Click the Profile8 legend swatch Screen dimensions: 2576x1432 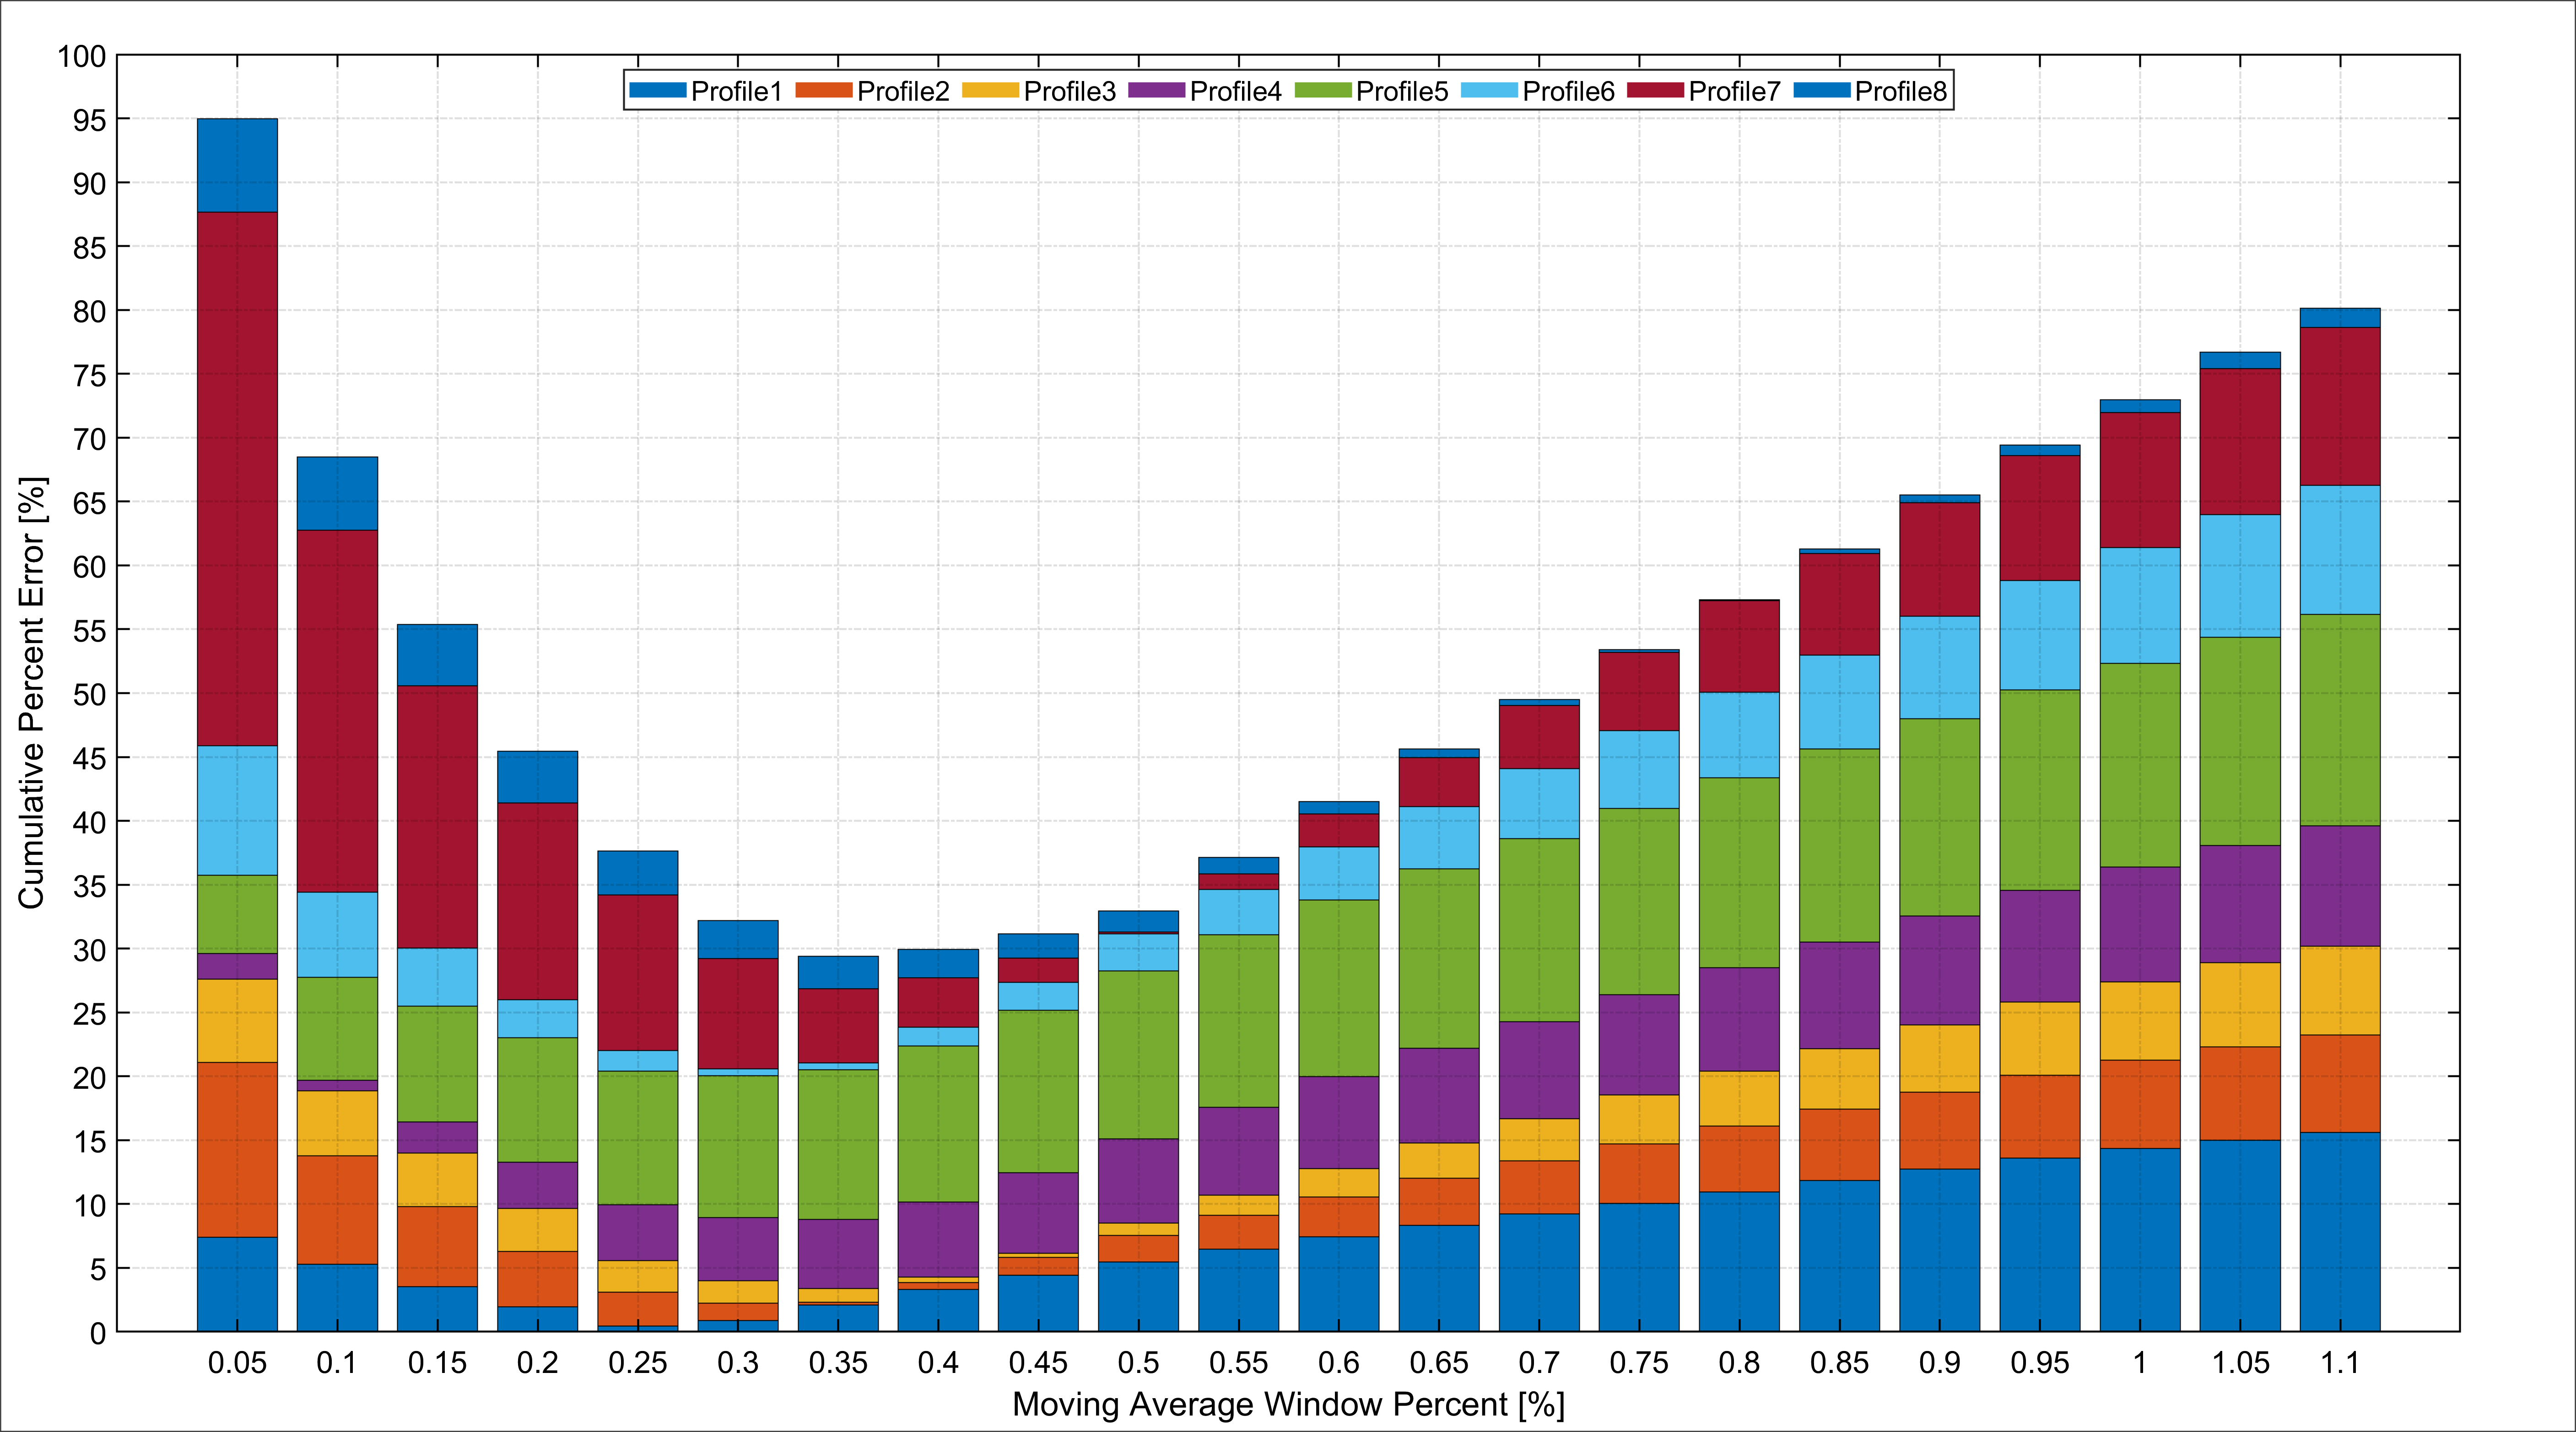[x=1821, y=91]
